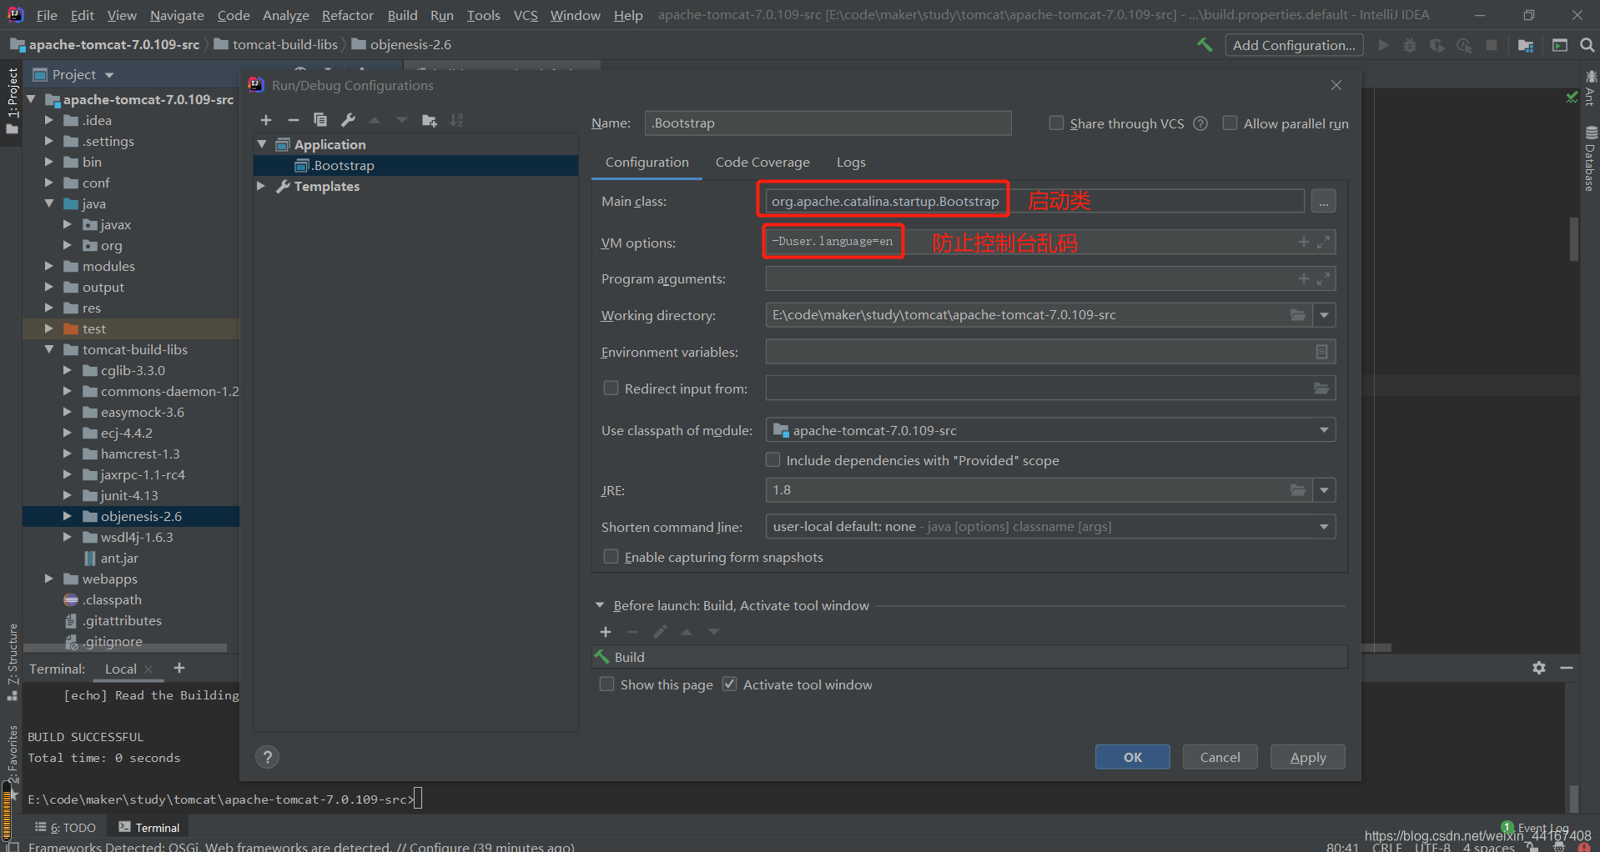Expand Templates node in configurations tree

coord(261,186)
